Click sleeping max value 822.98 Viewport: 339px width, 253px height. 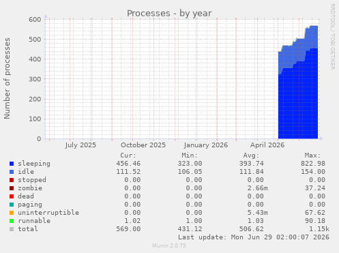[x=313, y=164]
